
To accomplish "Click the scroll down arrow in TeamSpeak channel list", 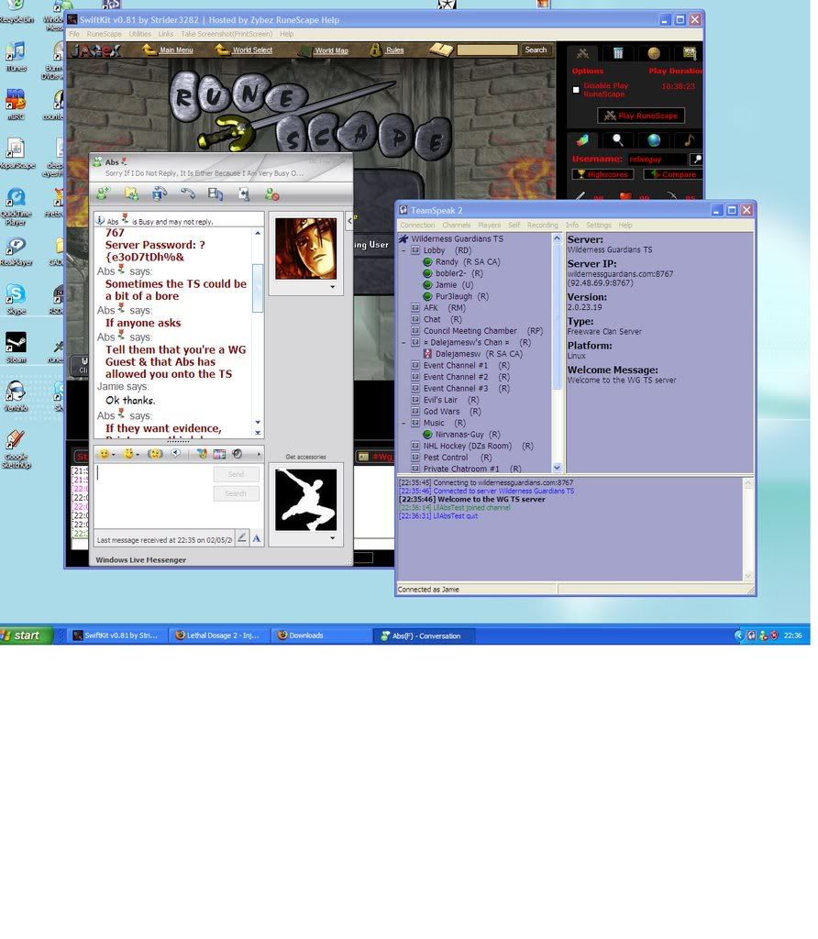I will pyautogui.click(x=557, y=468).
